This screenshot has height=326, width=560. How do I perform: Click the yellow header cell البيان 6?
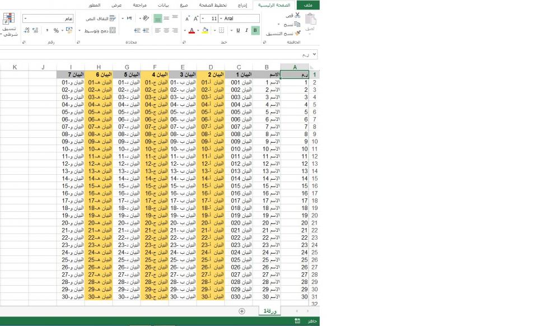(99, 74)
